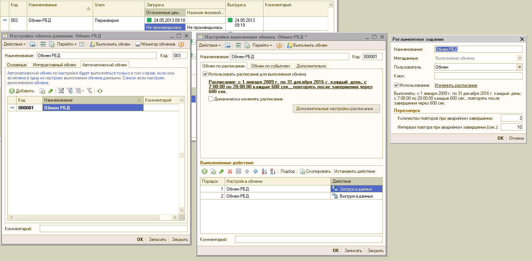This screenshot has height=261, width=532.
Task: Click the pencil edit icon under Выполняемые действия
Action: [222, 171]
